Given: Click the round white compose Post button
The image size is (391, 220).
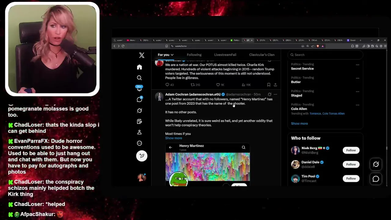Looking at the screenshot, I should pos(142,156).
